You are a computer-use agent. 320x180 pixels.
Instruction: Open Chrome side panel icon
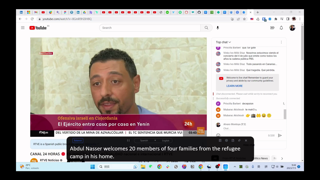tap(288, 19)
